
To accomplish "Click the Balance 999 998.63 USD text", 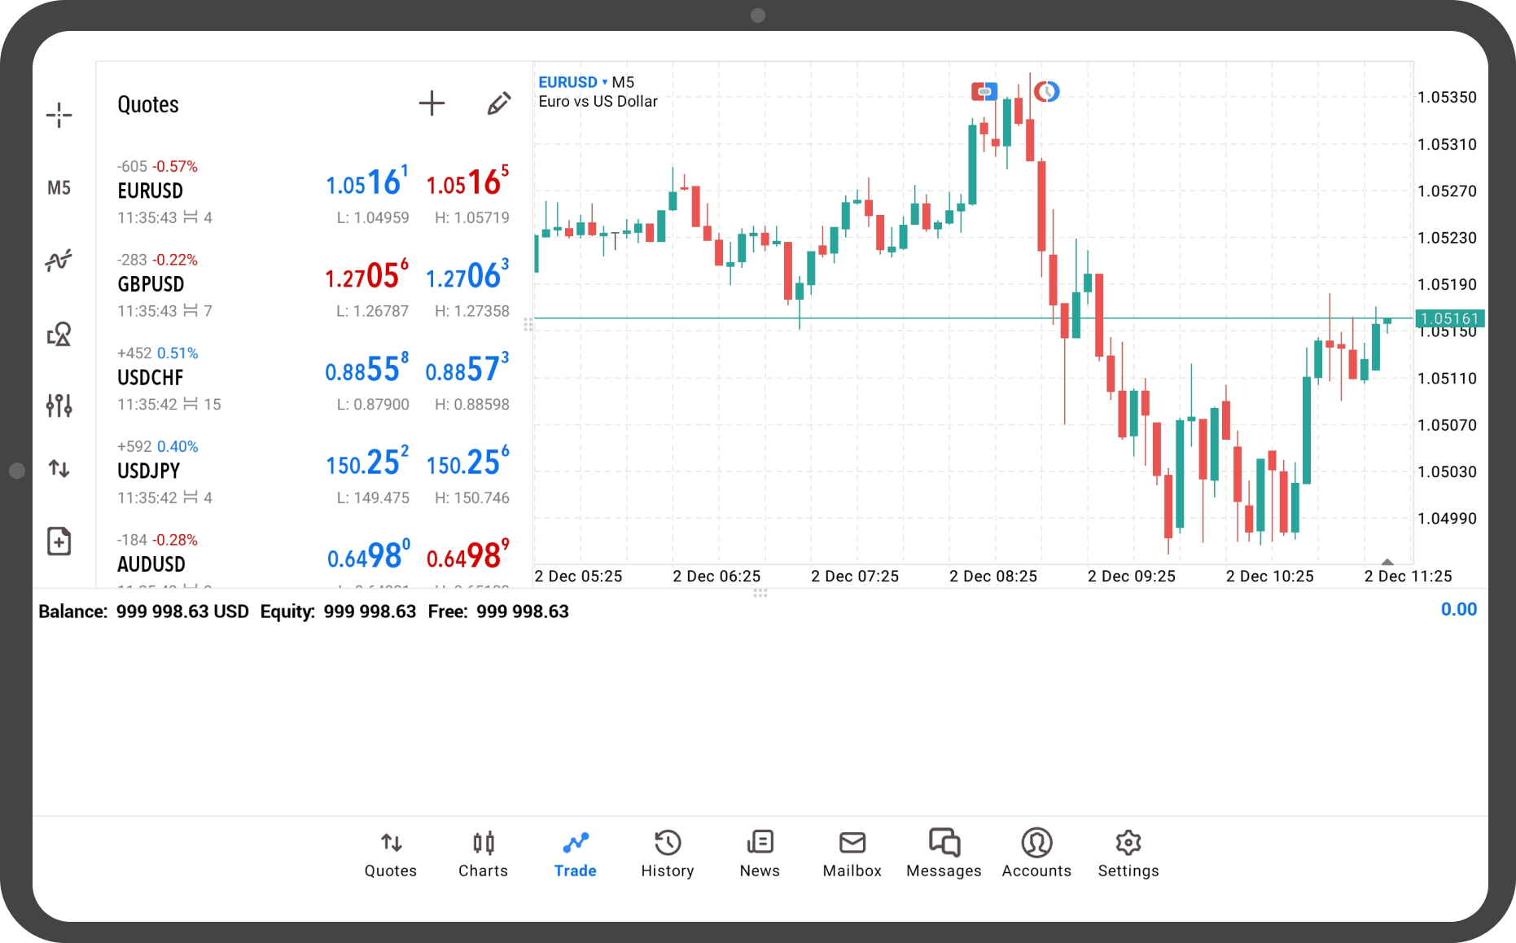I will click(x=143, y=612).
